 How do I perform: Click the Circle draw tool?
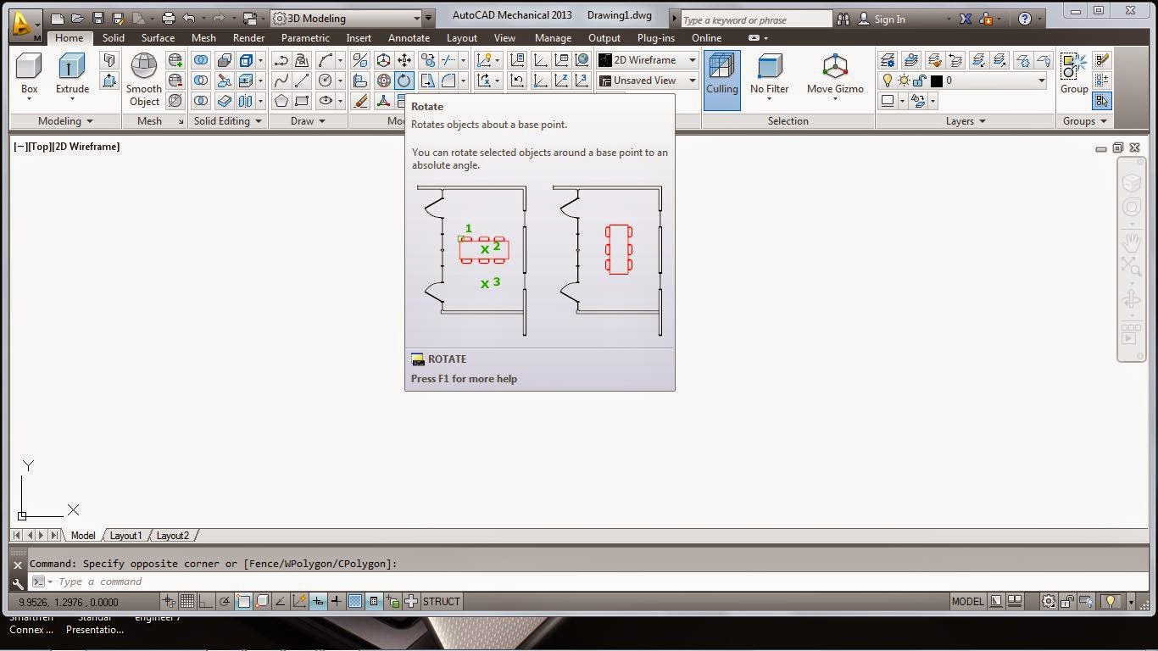tap(326, 81)
